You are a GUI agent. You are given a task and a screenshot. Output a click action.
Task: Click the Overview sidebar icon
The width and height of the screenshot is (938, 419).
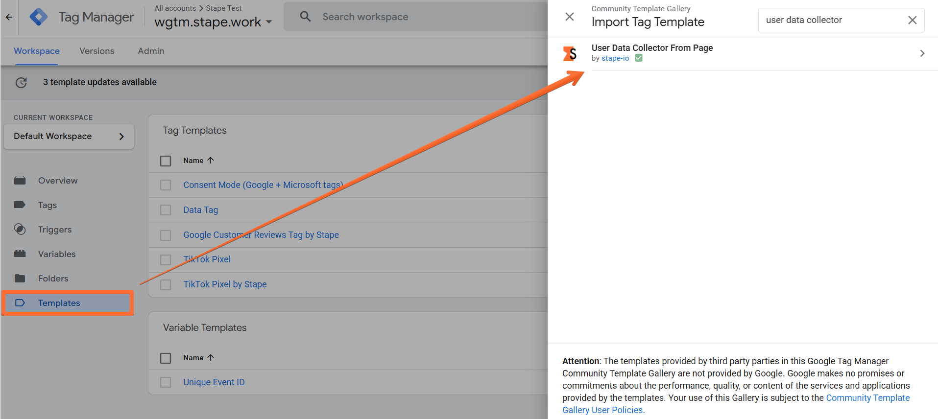coord(20,181)
